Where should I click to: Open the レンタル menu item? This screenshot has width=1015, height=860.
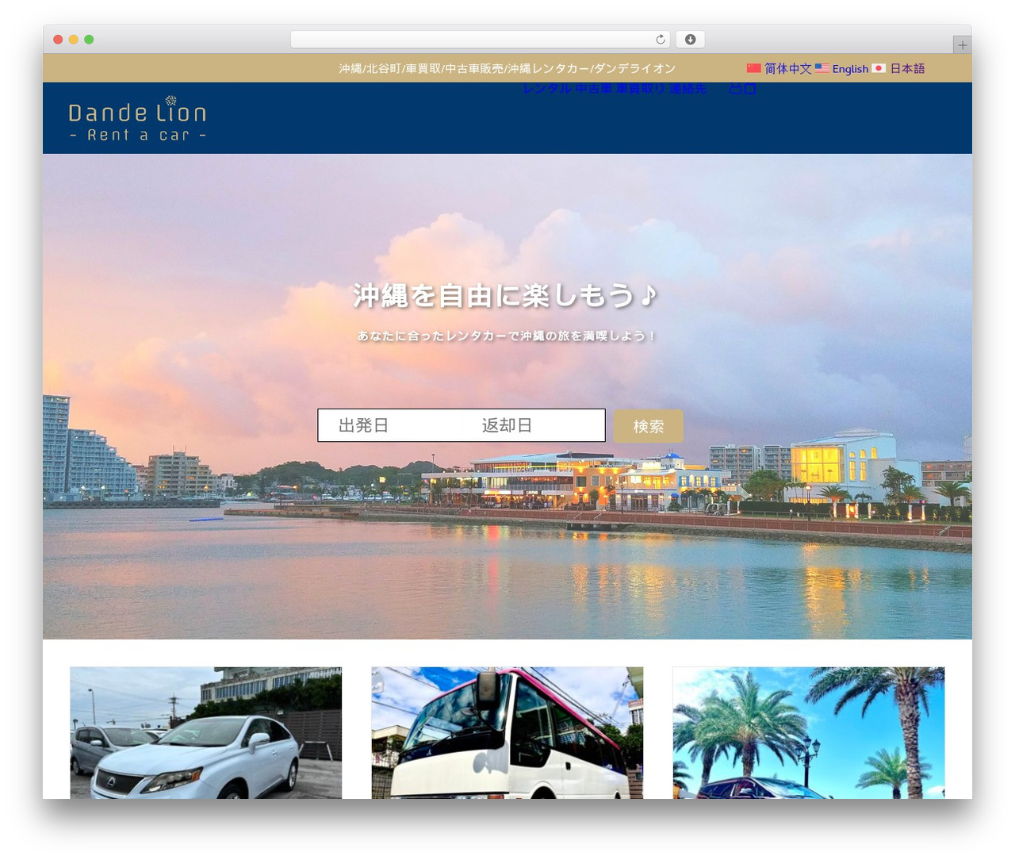(x=547, y=89)
